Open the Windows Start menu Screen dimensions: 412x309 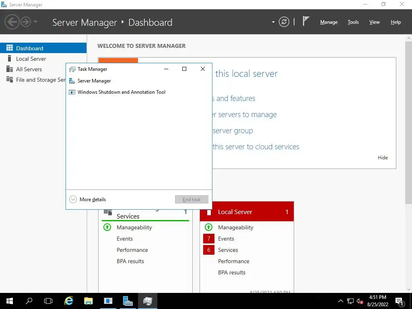click(x=10, y=301)
